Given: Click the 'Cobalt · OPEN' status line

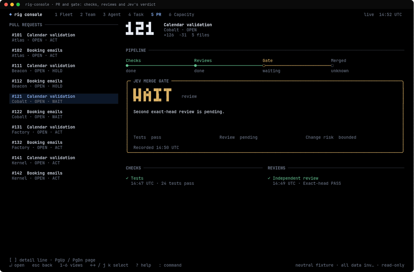Looking at the screenshot, I should [x=180, y=30].
